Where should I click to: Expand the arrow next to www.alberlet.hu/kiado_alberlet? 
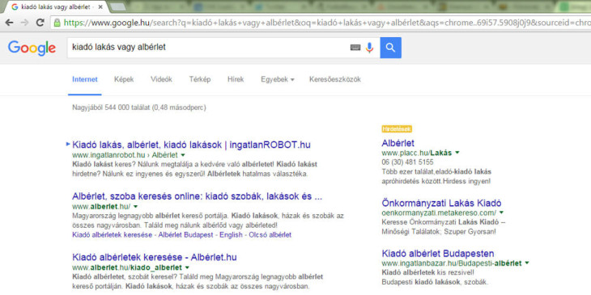(187, 268)
